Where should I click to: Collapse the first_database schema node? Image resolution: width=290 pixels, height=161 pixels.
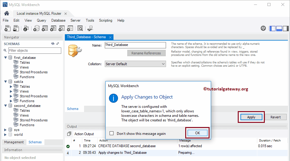5,58
